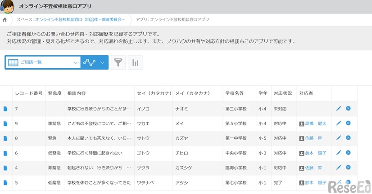Click the 対応状況 column header
This screenshot has width=372, height=194.
click(282, 93)
